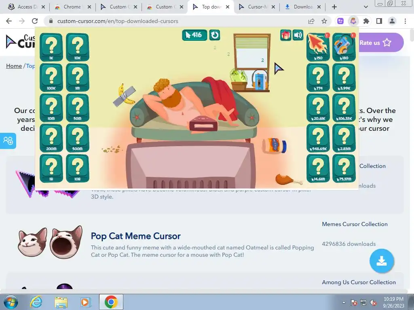Open a new browser tab
The width and height of the screenshot is (414, 310).
(x=334, y=7)
